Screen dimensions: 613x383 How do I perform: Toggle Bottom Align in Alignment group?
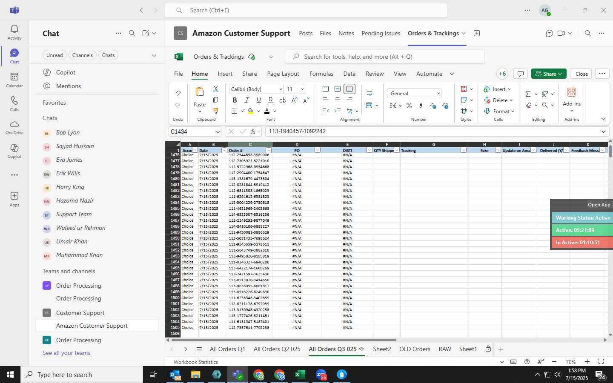click(349, 89)
